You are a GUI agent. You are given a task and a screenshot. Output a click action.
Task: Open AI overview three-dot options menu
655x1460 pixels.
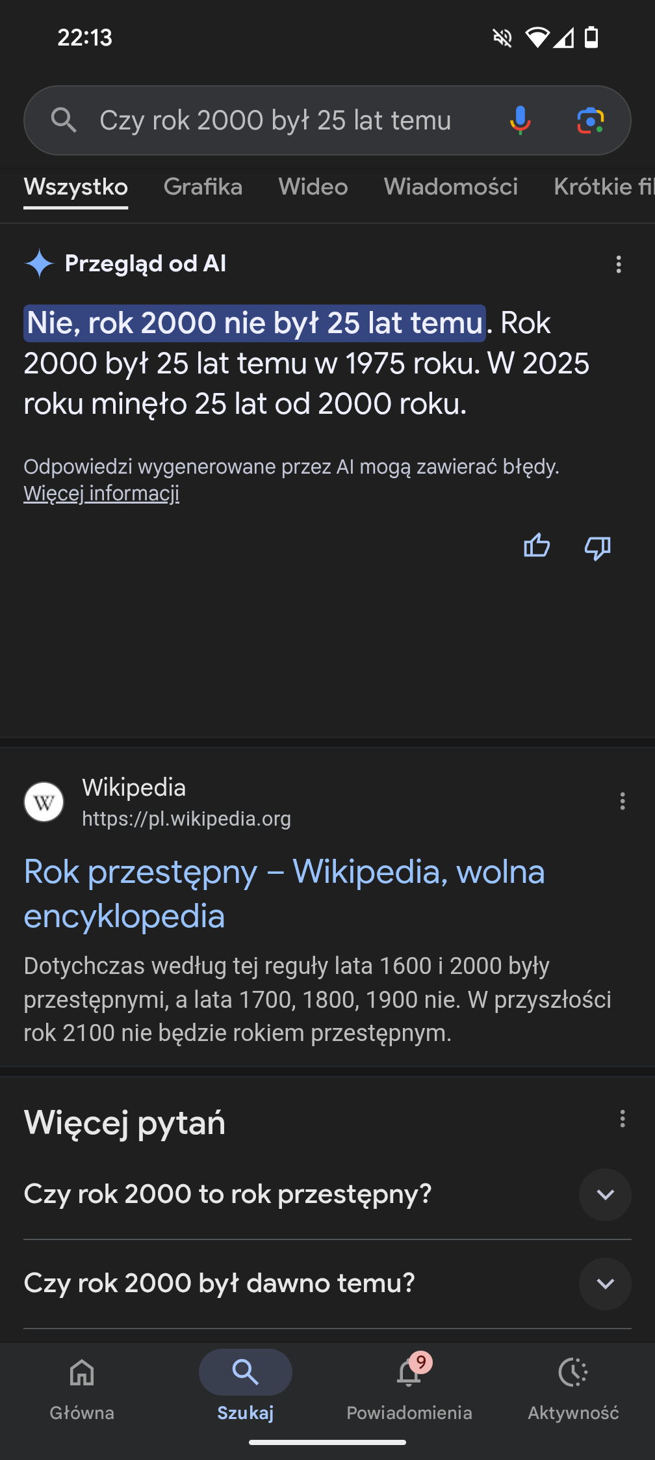(x=618, y=264)
